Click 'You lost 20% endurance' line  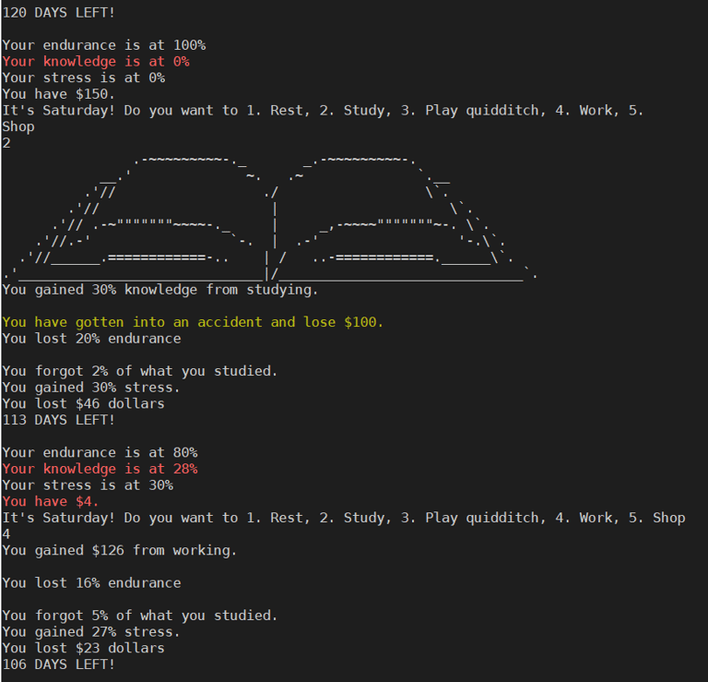pos(91,339)
